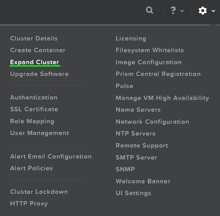Open User Management
220x216 pixels.
[x=39, y=133]
